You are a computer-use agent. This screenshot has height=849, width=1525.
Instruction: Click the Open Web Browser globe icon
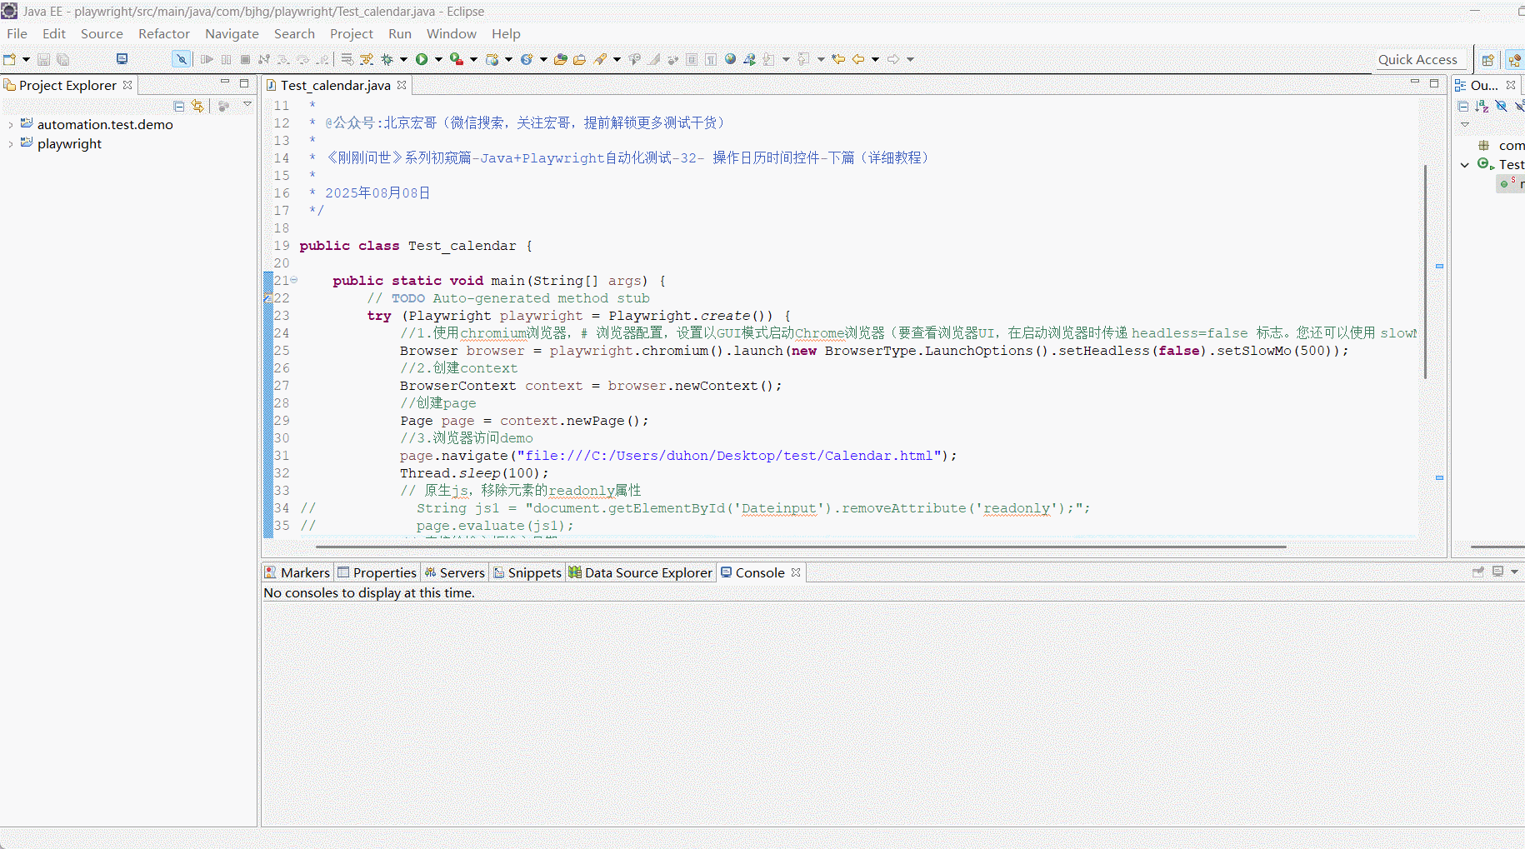(x=730, y=59)
